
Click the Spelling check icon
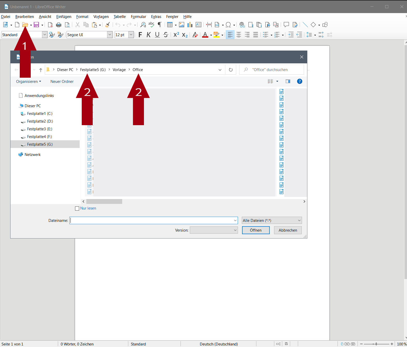point(151,25)
